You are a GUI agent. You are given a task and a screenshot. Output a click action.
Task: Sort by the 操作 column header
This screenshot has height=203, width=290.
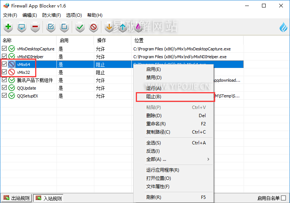[x=113, y=40]
